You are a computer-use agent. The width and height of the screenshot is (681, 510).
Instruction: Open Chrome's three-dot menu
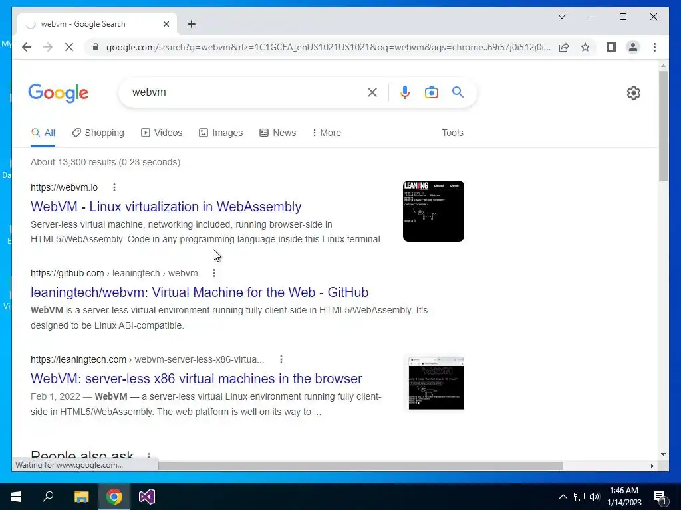[x=654, y=47]
